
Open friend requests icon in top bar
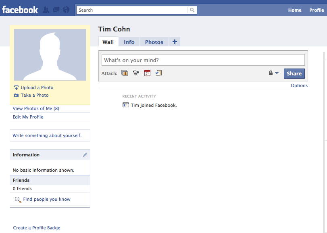pos(46,10)
